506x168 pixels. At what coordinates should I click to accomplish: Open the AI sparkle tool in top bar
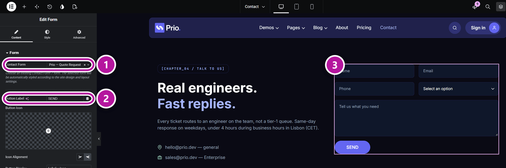click(37, 7)
